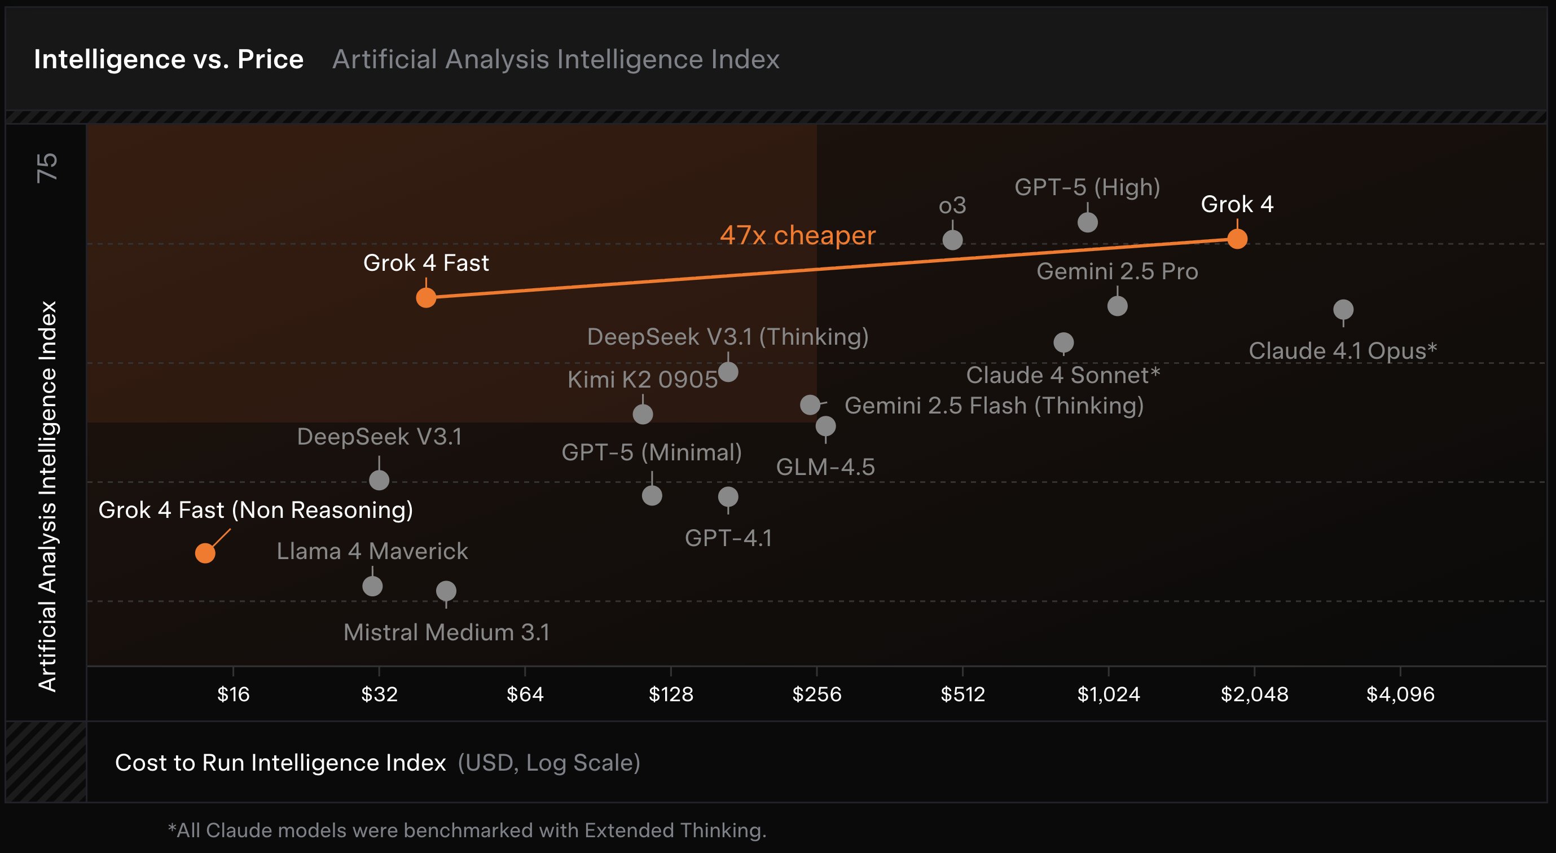Viewport: 1556px width, 853px height.
Task: Select the Gemini 2.5 Flash (Thinking) label
Action: (x=994, y=406)
